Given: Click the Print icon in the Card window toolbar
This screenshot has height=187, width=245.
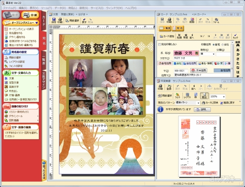Looking at the screenshot, I should (169, 20).
